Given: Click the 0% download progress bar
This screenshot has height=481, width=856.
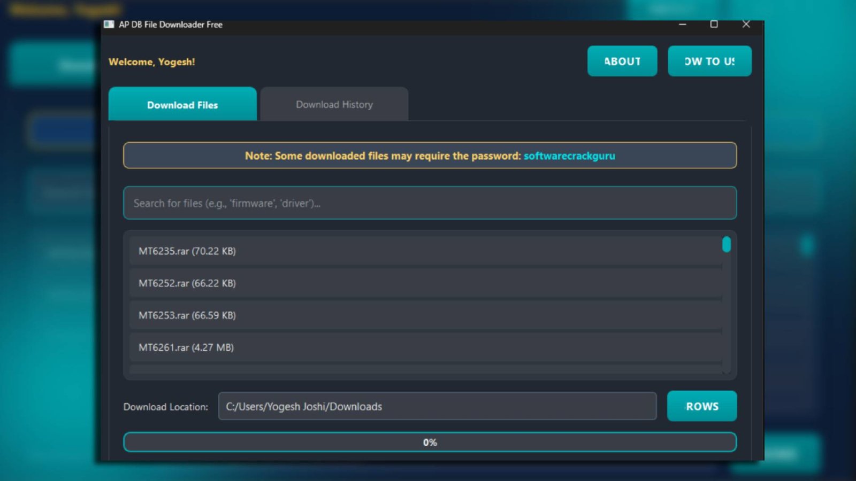Looking at the screenshot, I should [430, 442].
